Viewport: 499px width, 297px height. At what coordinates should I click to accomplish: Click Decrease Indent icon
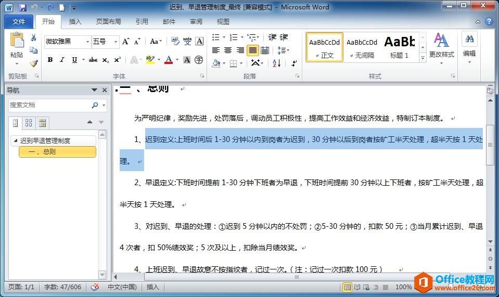tap(272, 37)
